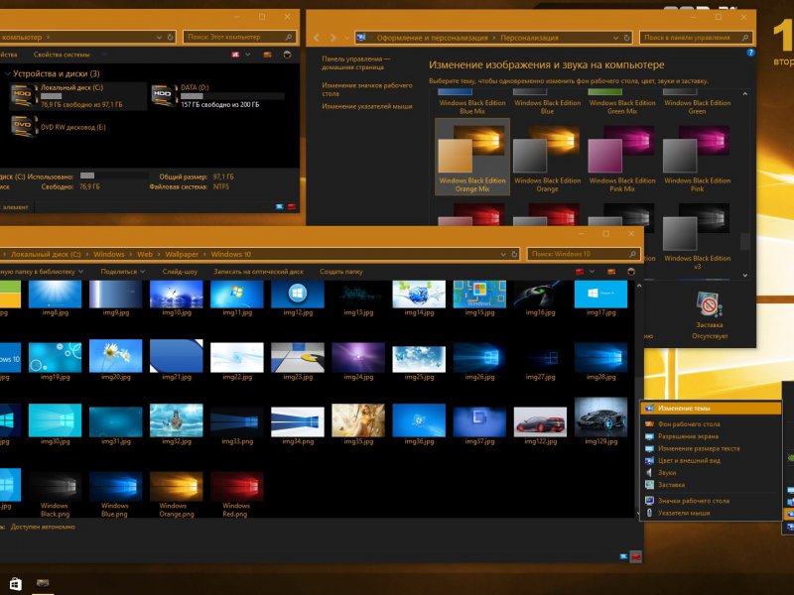Screen dimensions: 794x595
Task: Click search magnifier in This PC window
Action: click(x=289, y=37)
